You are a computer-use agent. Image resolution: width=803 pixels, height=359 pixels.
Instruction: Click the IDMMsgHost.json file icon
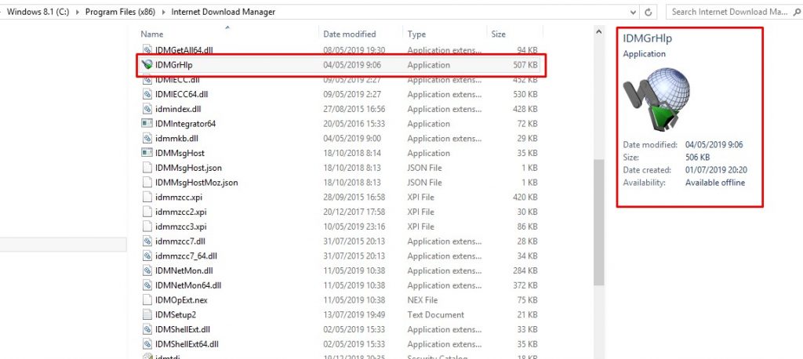click(x=147, y=168)
